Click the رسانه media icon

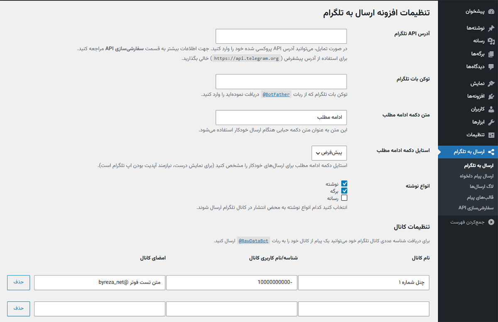click(491, 41)
